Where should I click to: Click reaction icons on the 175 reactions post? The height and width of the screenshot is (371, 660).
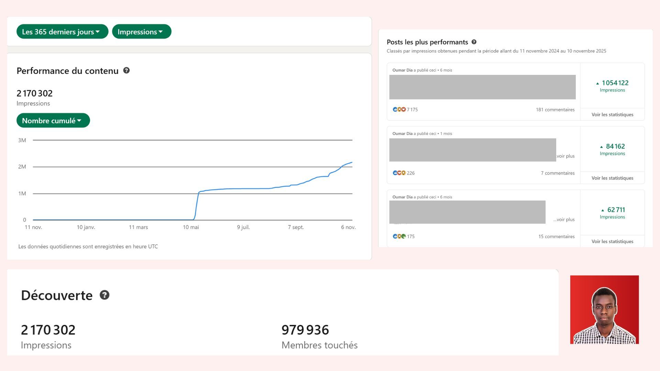399,236
